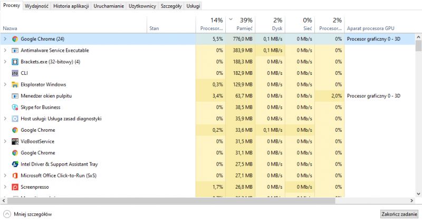Screen dimensions: 422x224
Task: Sort by 2% GPU Procesor column header
Action: [330, 24]
